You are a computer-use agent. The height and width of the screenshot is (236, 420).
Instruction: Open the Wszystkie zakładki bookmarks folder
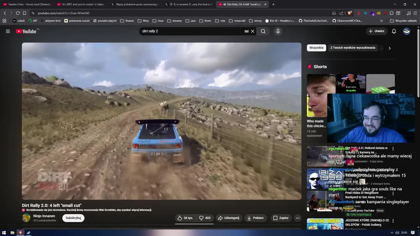click(403, 21)
